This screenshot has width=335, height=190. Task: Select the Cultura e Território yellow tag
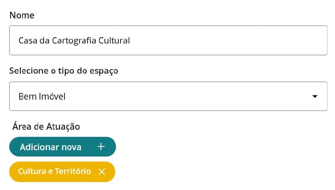click(54, 172)
